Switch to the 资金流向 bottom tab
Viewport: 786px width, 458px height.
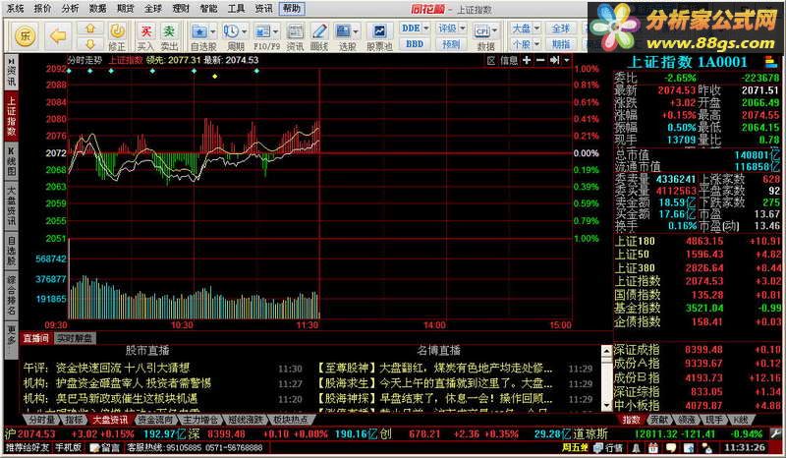pyautogui.click(x=155, y=419)
